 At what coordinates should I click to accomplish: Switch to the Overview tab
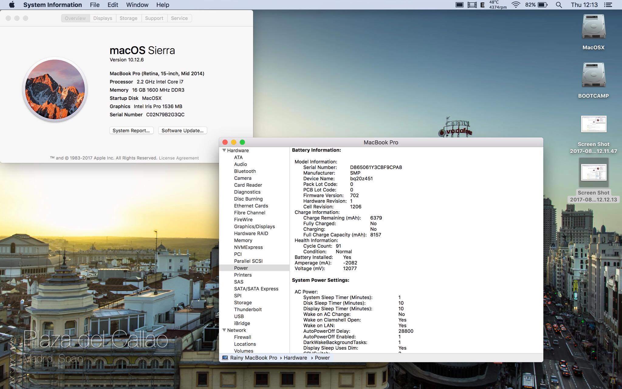coord(75,18)
